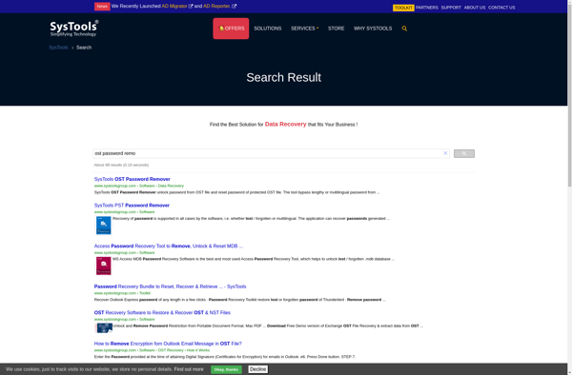This screenshot has height=375, width=572.
Task: Open SysTools OST Password Remover result
Action: click(133, 179)
